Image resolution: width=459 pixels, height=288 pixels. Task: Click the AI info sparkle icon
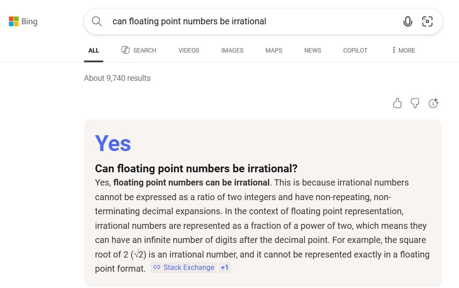(433, 103)
